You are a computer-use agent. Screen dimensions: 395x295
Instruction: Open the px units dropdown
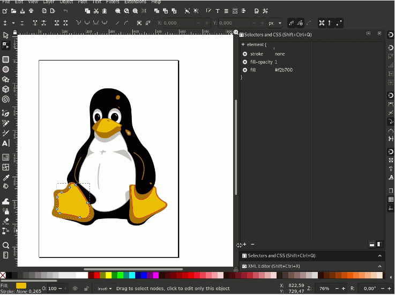tap(275, 23)
